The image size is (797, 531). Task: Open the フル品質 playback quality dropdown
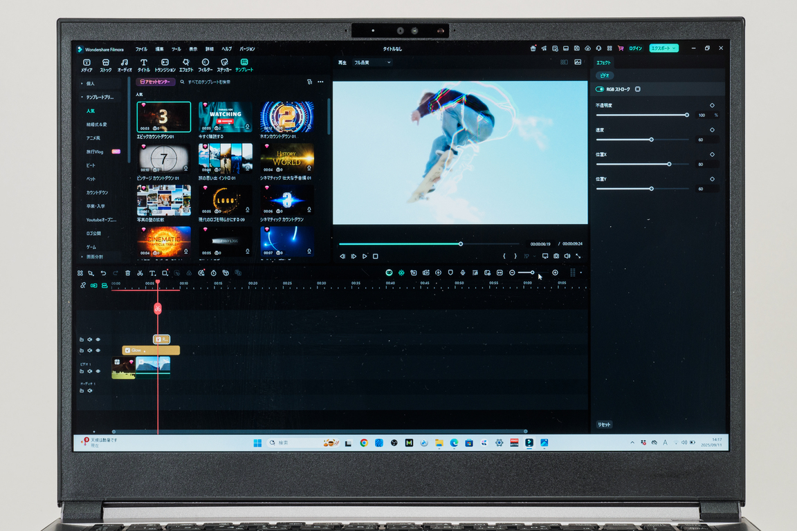coord(373,62)
